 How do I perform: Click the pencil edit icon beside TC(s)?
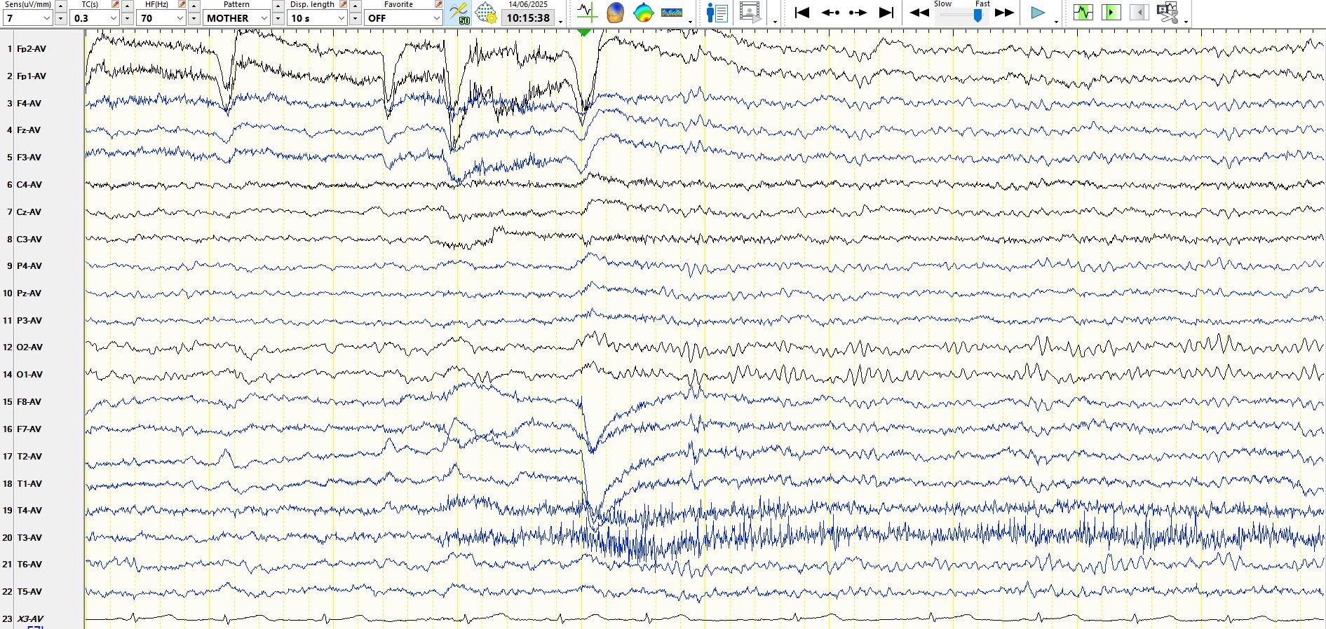pos(116,4)
